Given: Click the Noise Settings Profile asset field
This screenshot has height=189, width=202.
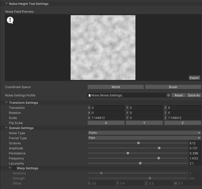Looking at the screenshot, I should [127, 95].
